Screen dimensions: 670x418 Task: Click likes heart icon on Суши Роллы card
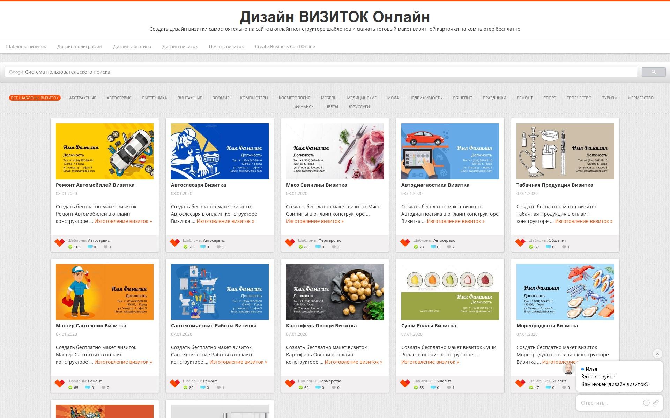[449, 388]
